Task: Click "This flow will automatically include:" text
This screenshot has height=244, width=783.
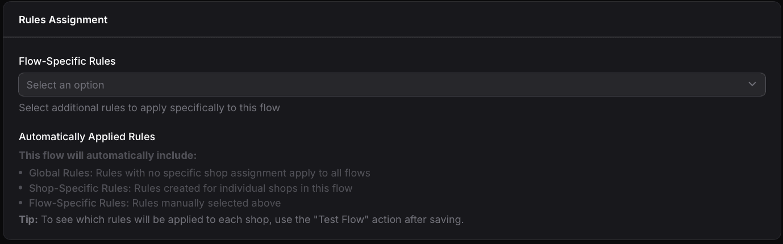Action: click(108, 155)
